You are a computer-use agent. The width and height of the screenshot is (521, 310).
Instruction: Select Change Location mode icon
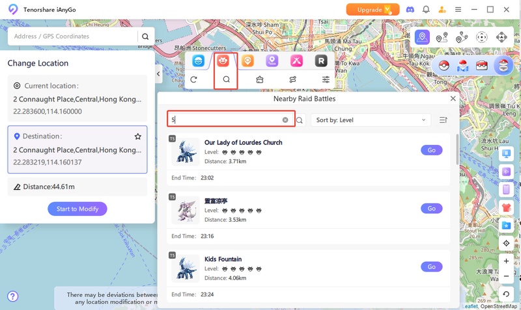tap(422, 37)
